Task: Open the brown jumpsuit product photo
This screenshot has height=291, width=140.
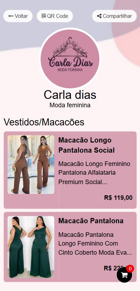Action: pyautogui.click(x=31, y=165)
